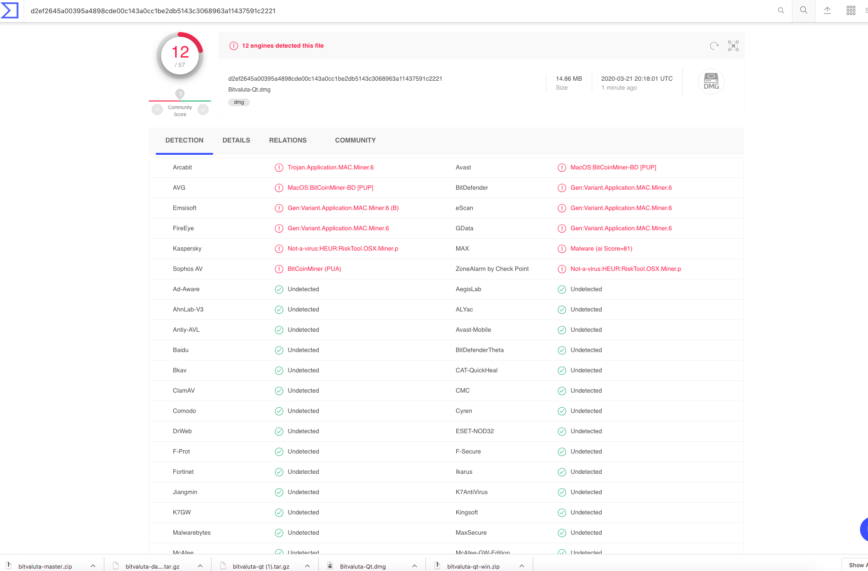Image resolution: width=868 pixels, height=571 pixels.
Task: Open bitvaluta-qt (1).tar.gz from downloads bar
Action: pos(261,566)
